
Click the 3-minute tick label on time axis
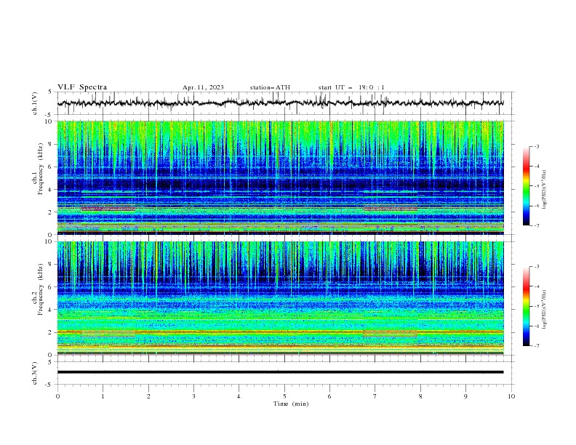[193, 396]
